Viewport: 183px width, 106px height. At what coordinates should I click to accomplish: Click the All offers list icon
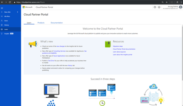tap(2, 16)
